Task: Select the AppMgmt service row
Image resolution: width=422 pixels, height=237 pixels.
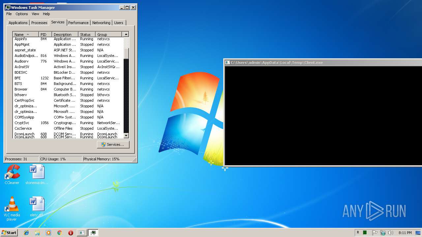Action: 68,44
